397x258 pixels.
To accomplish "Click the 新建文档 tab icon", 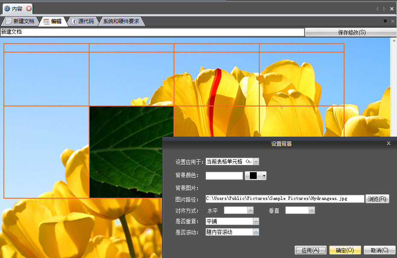I will pos(9,21).
